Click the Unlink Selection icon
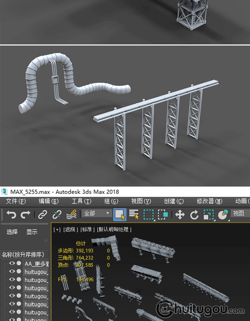The image size is (250, 321). click(x=57, y=215)
